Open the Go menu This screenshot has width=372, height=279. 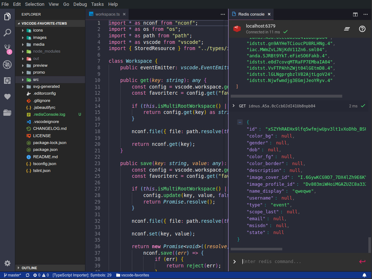[66, 4]
